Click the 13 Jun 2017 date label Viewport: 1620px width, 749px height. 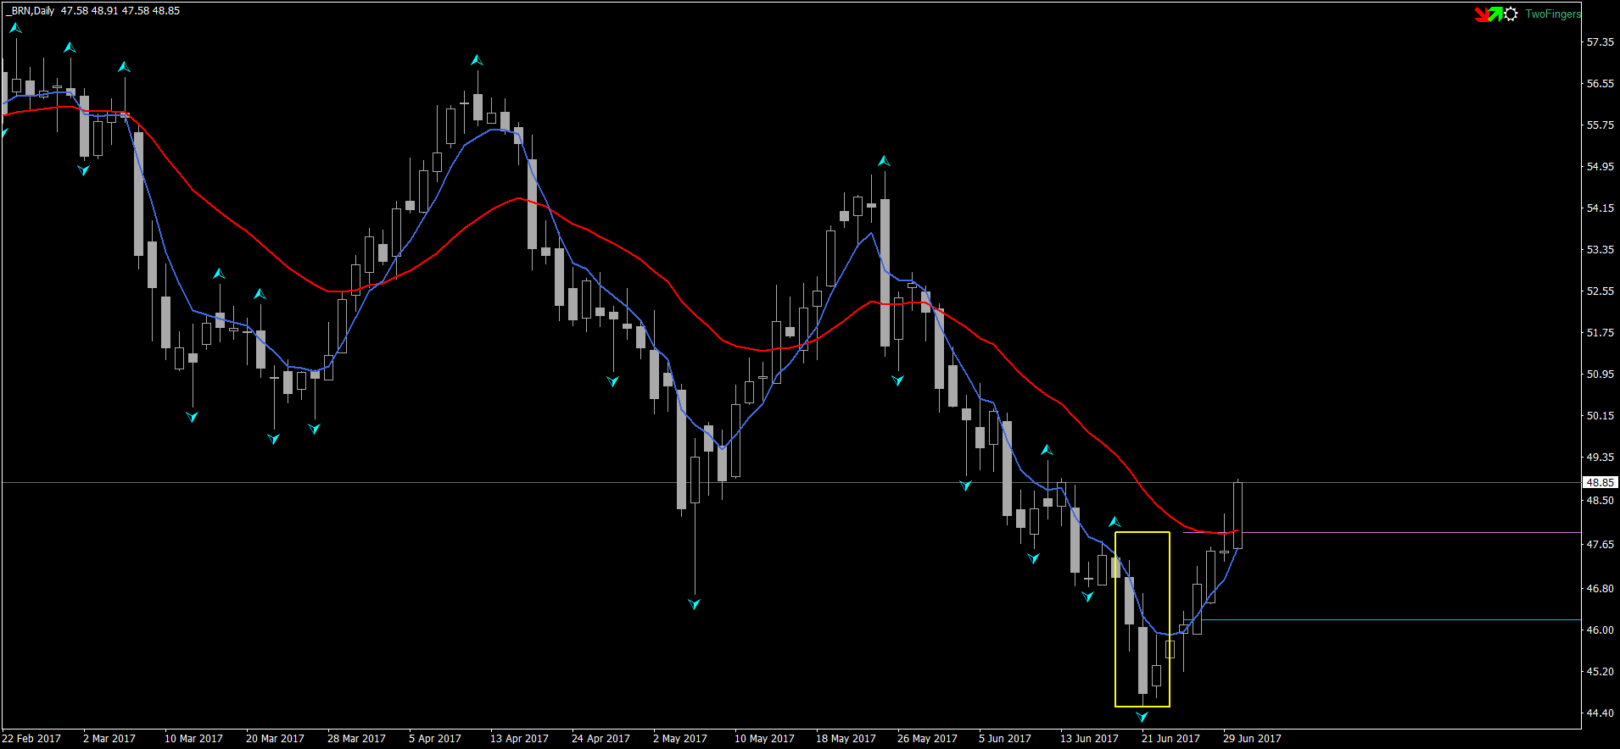[1089, 738]
